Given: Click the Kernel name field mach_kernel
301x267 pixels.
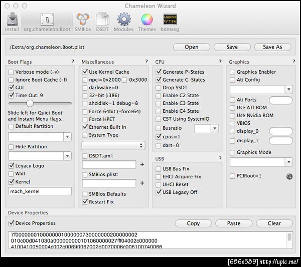Looking at the screenshot, I should 40,191.
